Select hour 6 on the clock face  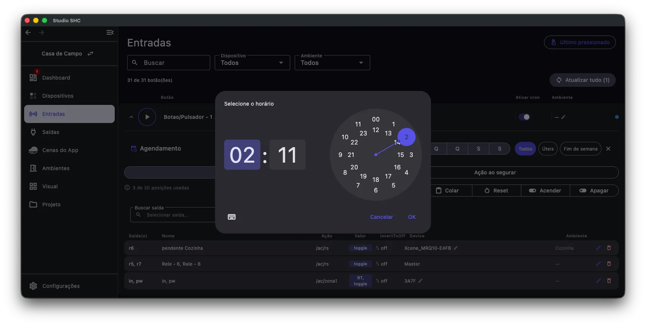pyautogui.click(x=376, y=190)
